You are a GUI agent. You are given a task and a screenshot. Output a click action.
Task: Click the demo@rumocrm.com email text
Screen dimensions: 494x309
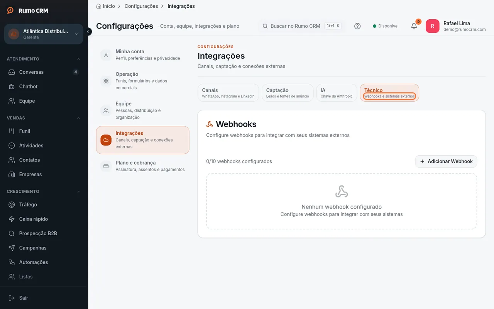click(465, 29)
